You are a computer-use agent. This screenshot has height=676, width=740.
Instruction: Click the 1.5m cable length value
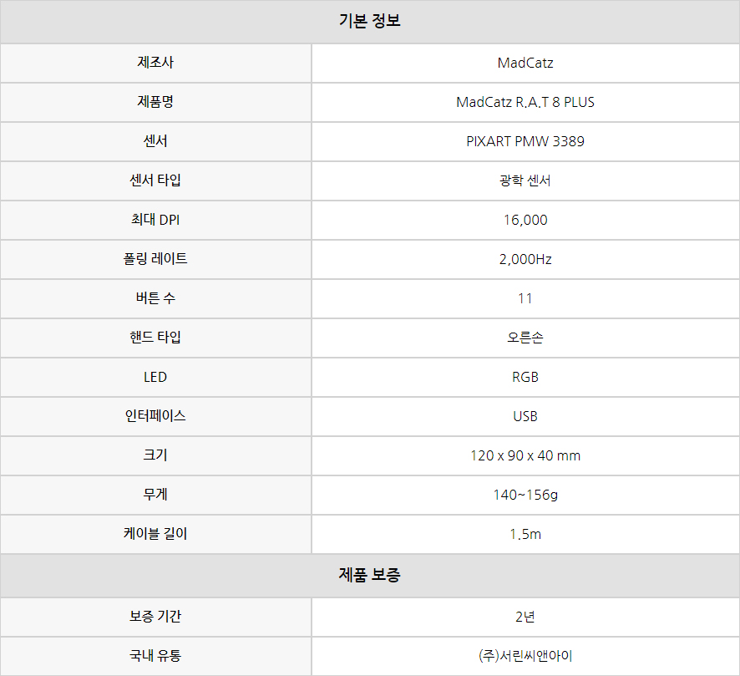pos(525,535)
